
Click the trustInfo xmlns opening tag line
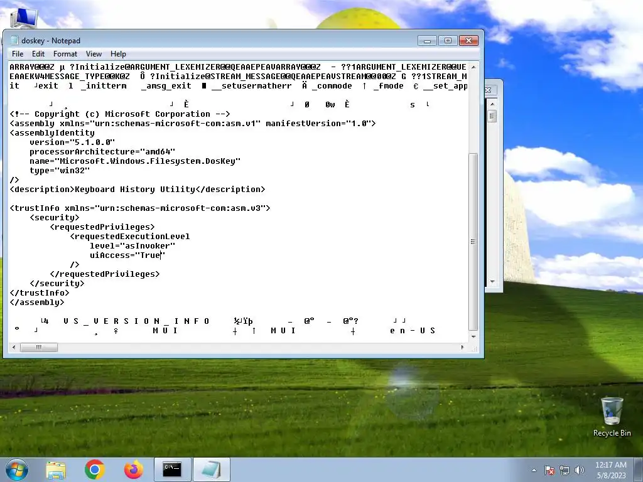[140, 208]
